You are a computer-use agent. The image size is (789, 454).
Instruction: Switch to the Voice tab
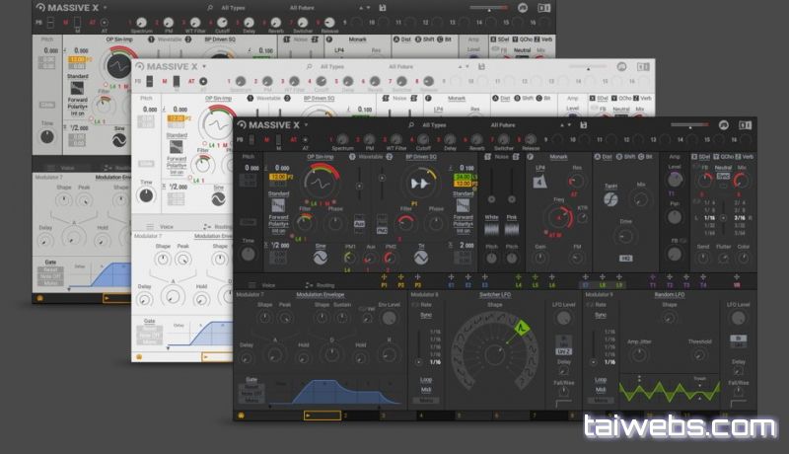click(x=269, y=284)
